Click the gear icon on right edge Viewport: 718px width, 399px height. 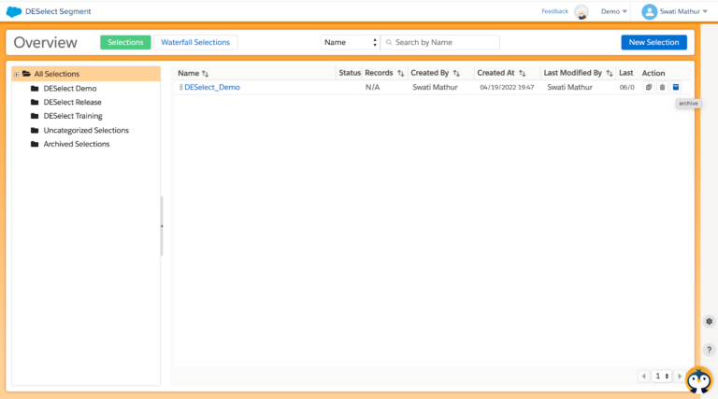709,321
